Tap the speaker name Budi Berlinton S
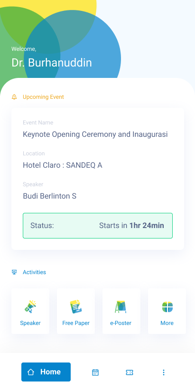This screenshot has width=195, height=391. [x=49, y=196]
